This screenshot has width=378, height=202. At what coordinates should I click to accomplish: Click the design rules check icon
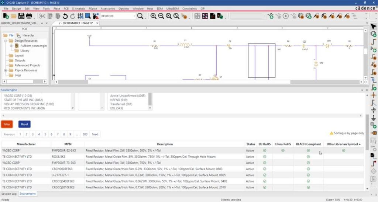pyautogui.click(x=220, y=16)
